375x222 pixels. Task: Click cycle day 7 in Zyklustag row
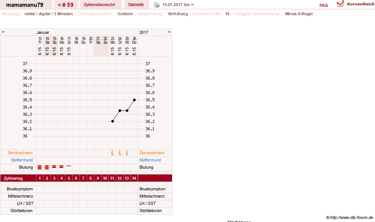83,178
